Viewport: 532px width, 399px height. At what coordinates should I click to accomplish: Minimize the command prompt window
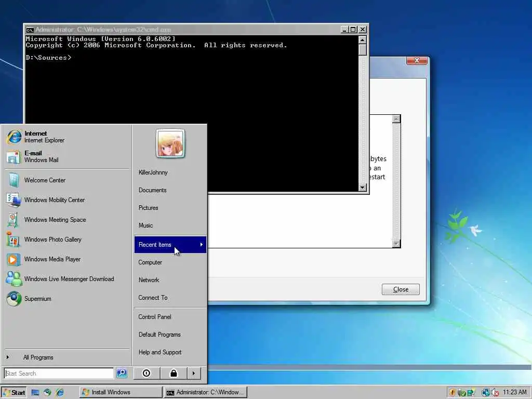tap(344, 30)
